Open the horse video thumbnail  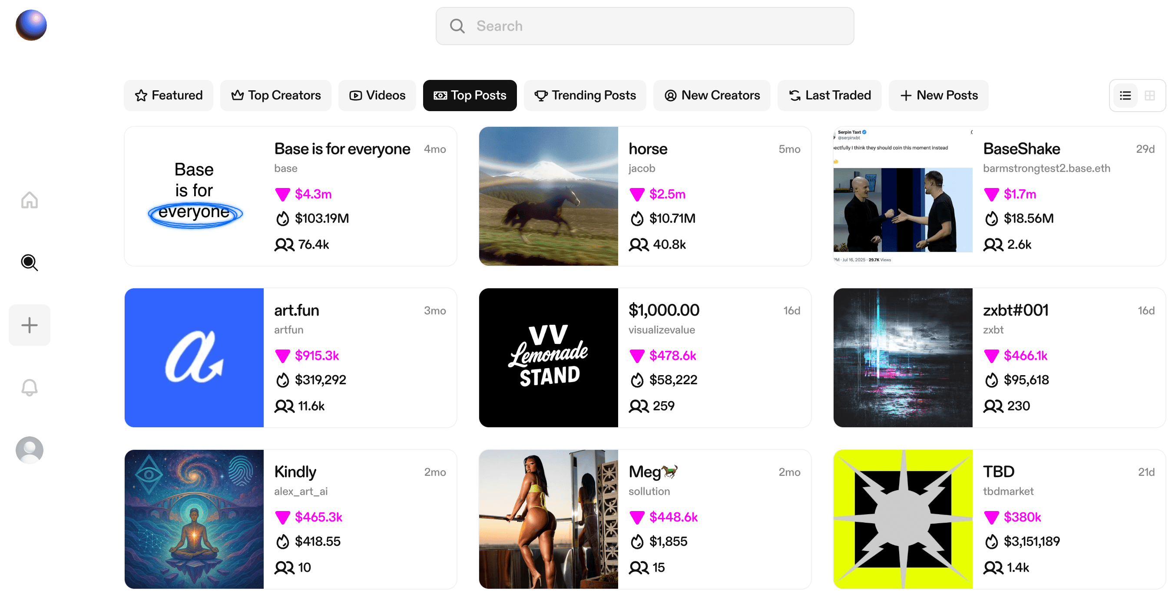coord(548,196)
